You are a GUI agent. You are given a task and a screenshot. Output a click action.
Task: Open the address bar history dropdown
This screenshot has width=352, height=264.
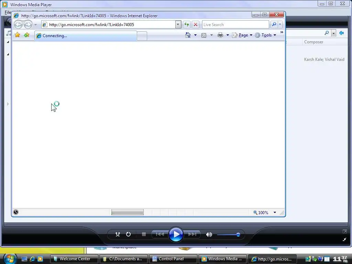178,24
